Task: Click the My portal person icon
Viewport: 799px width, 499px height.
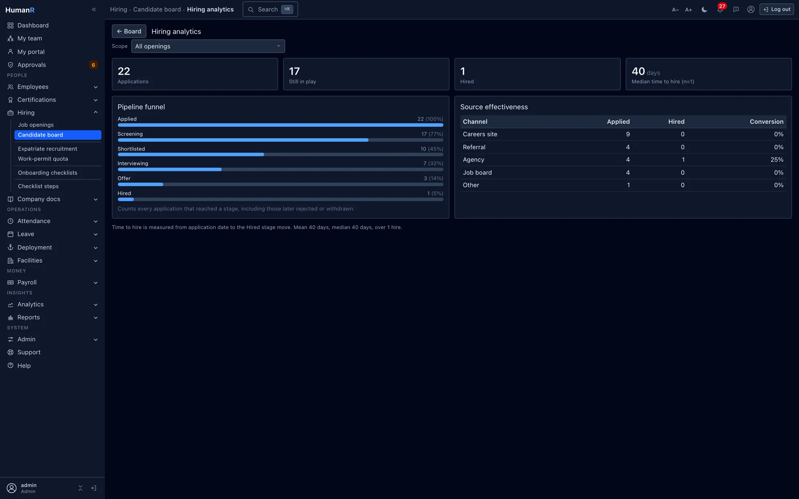Action: [x=10, y=51]
